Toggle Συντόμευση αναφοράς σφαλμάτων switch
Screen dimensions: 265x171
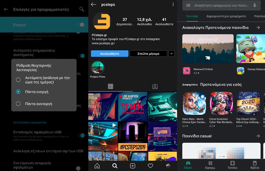click(x=79, y=168)
